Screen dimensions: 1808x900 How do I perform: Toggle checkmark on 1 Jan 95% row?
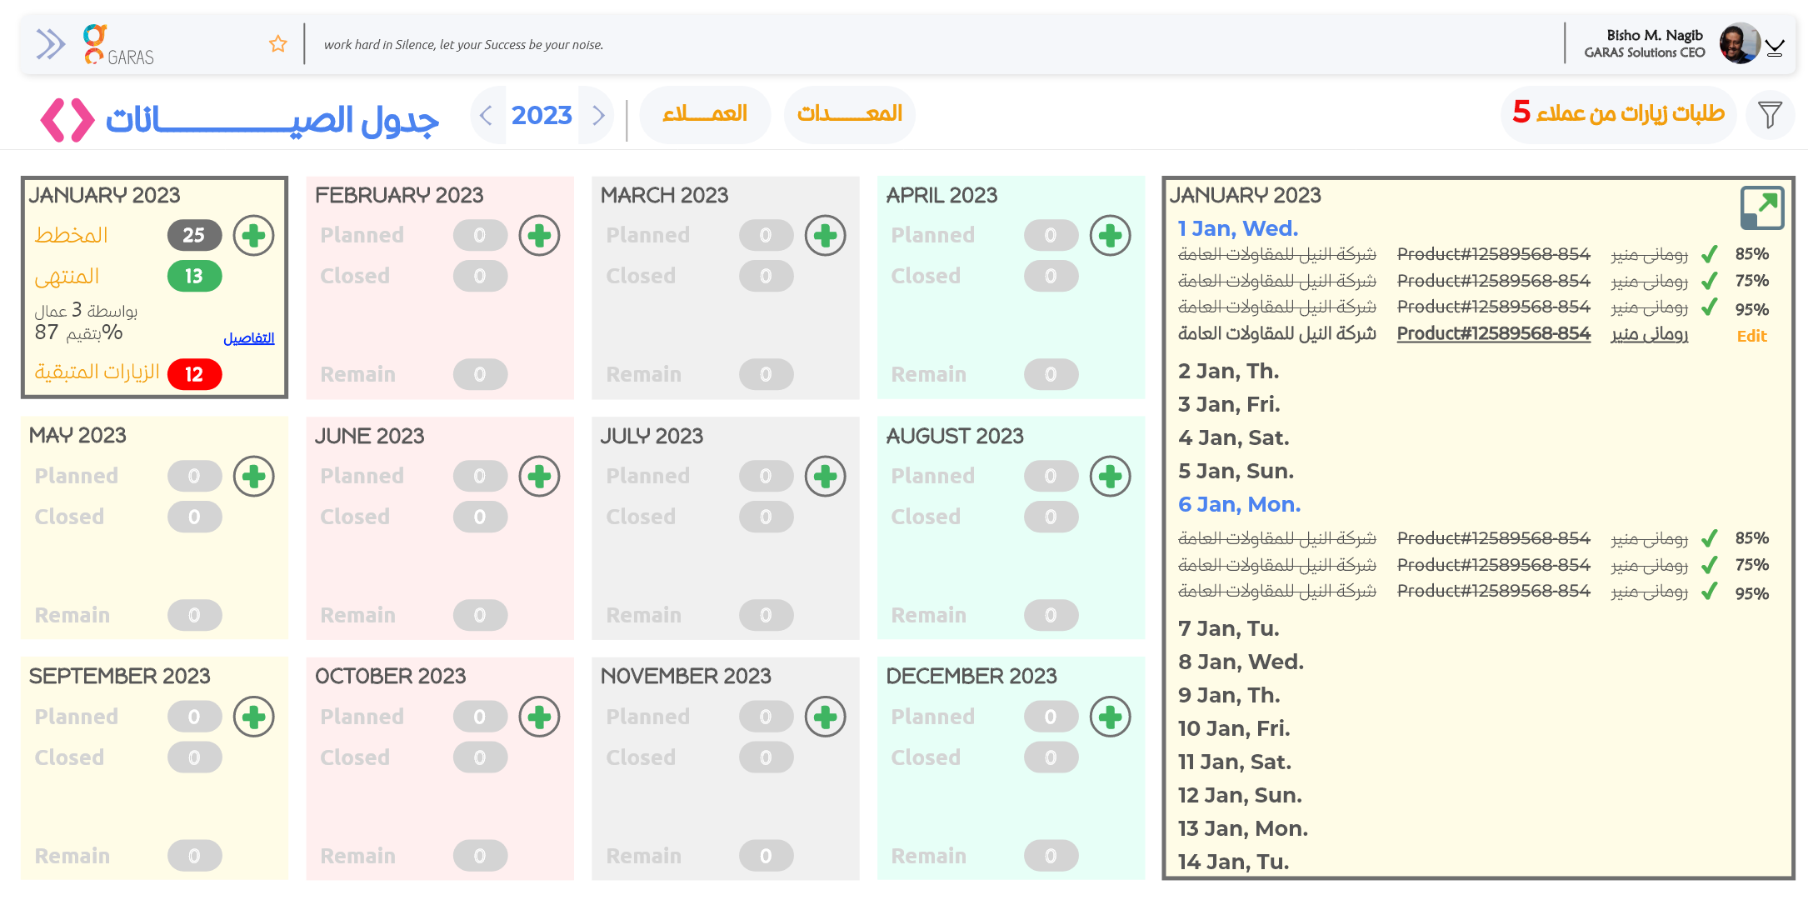pyautogui.click(x=1710, y=307)
